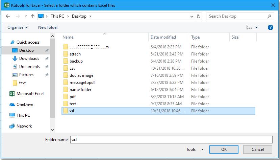Open the Tools dropdown
280x160 pixels.
coord(195,149)
